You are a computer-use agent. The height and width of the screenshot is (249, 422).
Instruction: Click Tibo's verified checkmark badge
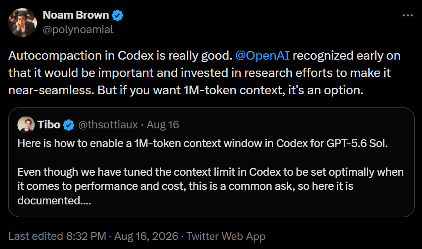(69, 125)
